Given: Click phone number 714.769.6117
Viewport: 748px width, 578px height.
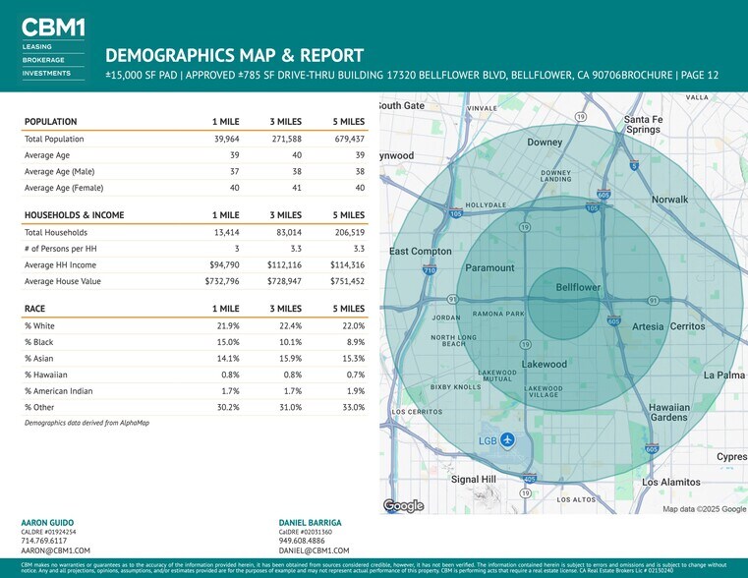Looking at the screenshot, I should pos(44,541).
